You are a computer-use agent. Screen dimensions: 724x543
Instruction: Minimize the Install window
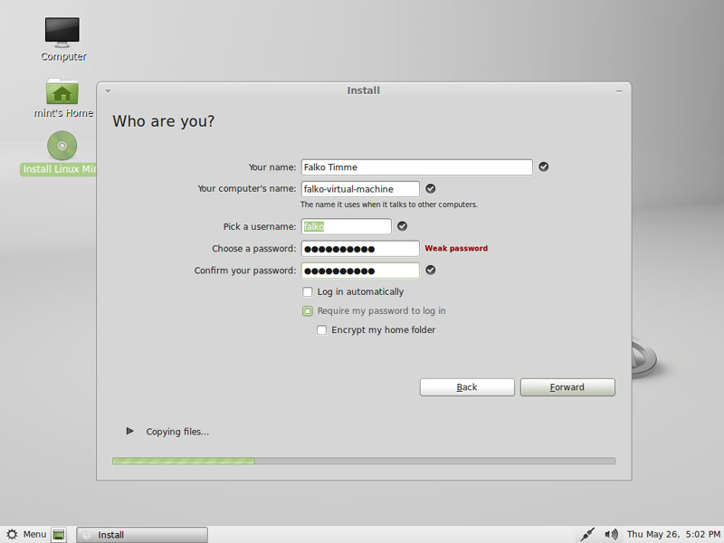(x=619, y=91)
